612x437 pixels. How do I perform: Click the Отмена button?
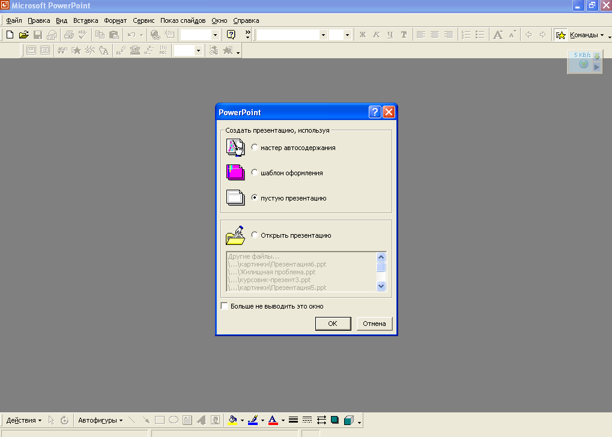click(374, 324)
